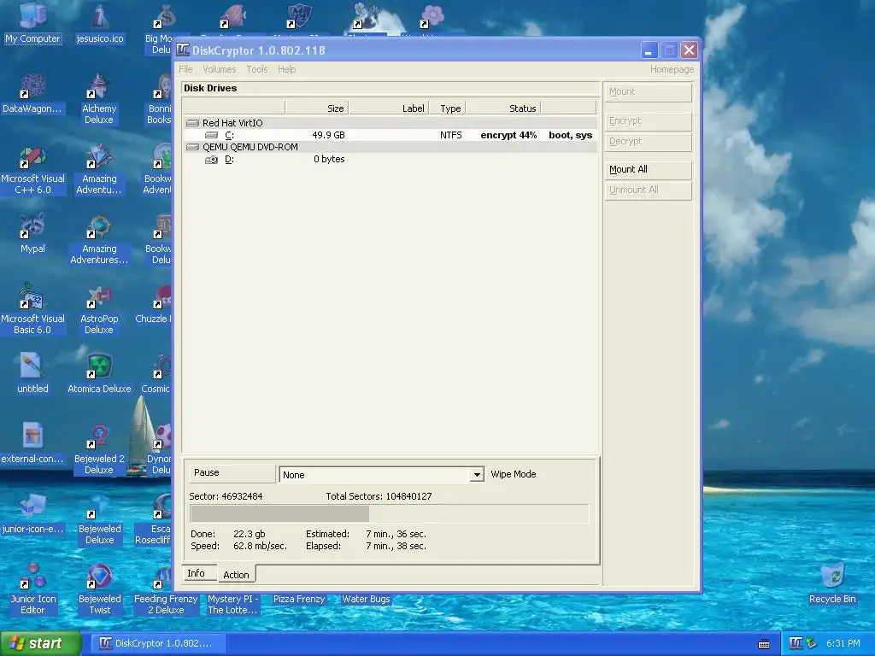
Task: Select external-con... file icon on desktop
Action: [32, 443]
